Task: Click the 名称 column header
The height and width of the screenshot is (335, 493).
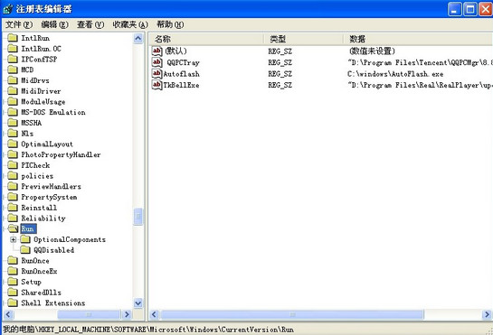Action: pos(206,39)
